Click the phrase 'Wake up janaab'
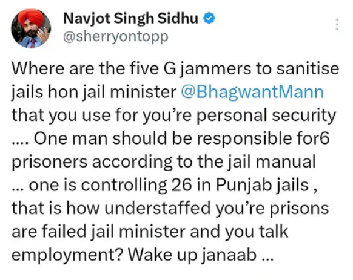Screen dimensions: 353x280 click(192, 255)
